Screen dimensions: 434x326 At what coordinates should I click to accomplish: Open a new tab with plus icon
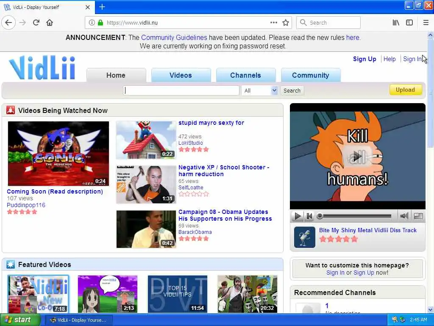102,7
